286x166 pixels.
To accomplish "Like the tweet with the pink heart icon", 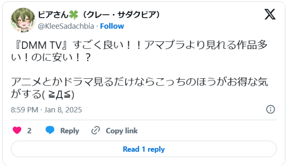I will [x=17, y=131].
